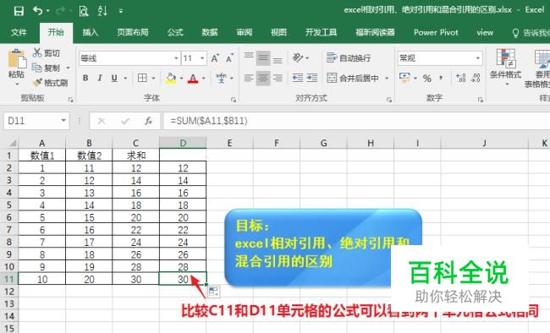Click the Sort A-Z quick access icon
Viewport: 550px width, 333px height.
(x=102, y=11)
